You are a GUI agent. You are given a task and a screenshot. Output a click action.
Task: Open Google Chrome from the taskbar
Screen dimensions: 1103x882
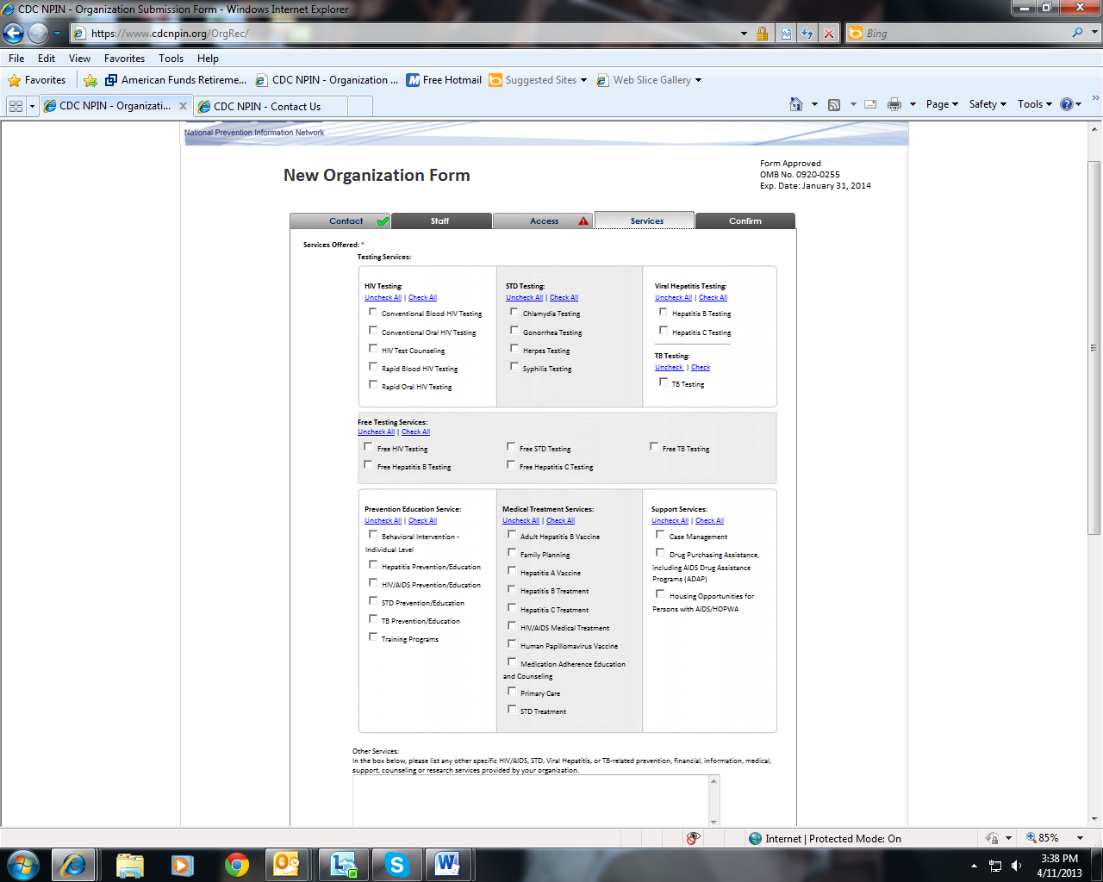tap(237, 864)
